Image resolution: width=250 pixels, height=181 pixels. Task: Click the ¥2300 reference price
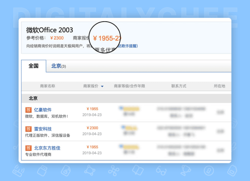[x=57, y=38]
